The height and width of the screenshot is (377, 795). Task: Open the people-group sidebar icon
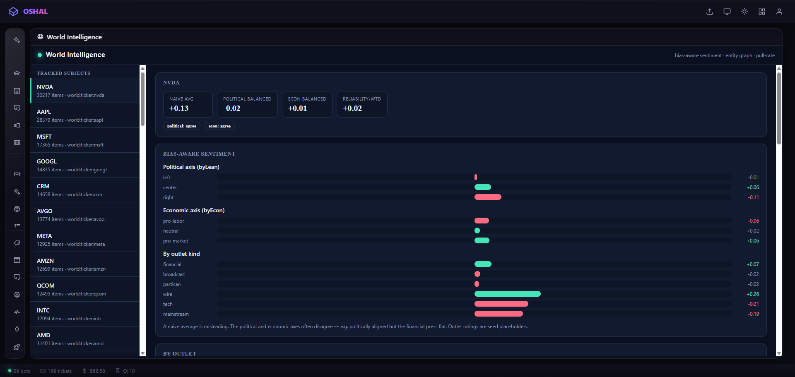pos(17,209)
